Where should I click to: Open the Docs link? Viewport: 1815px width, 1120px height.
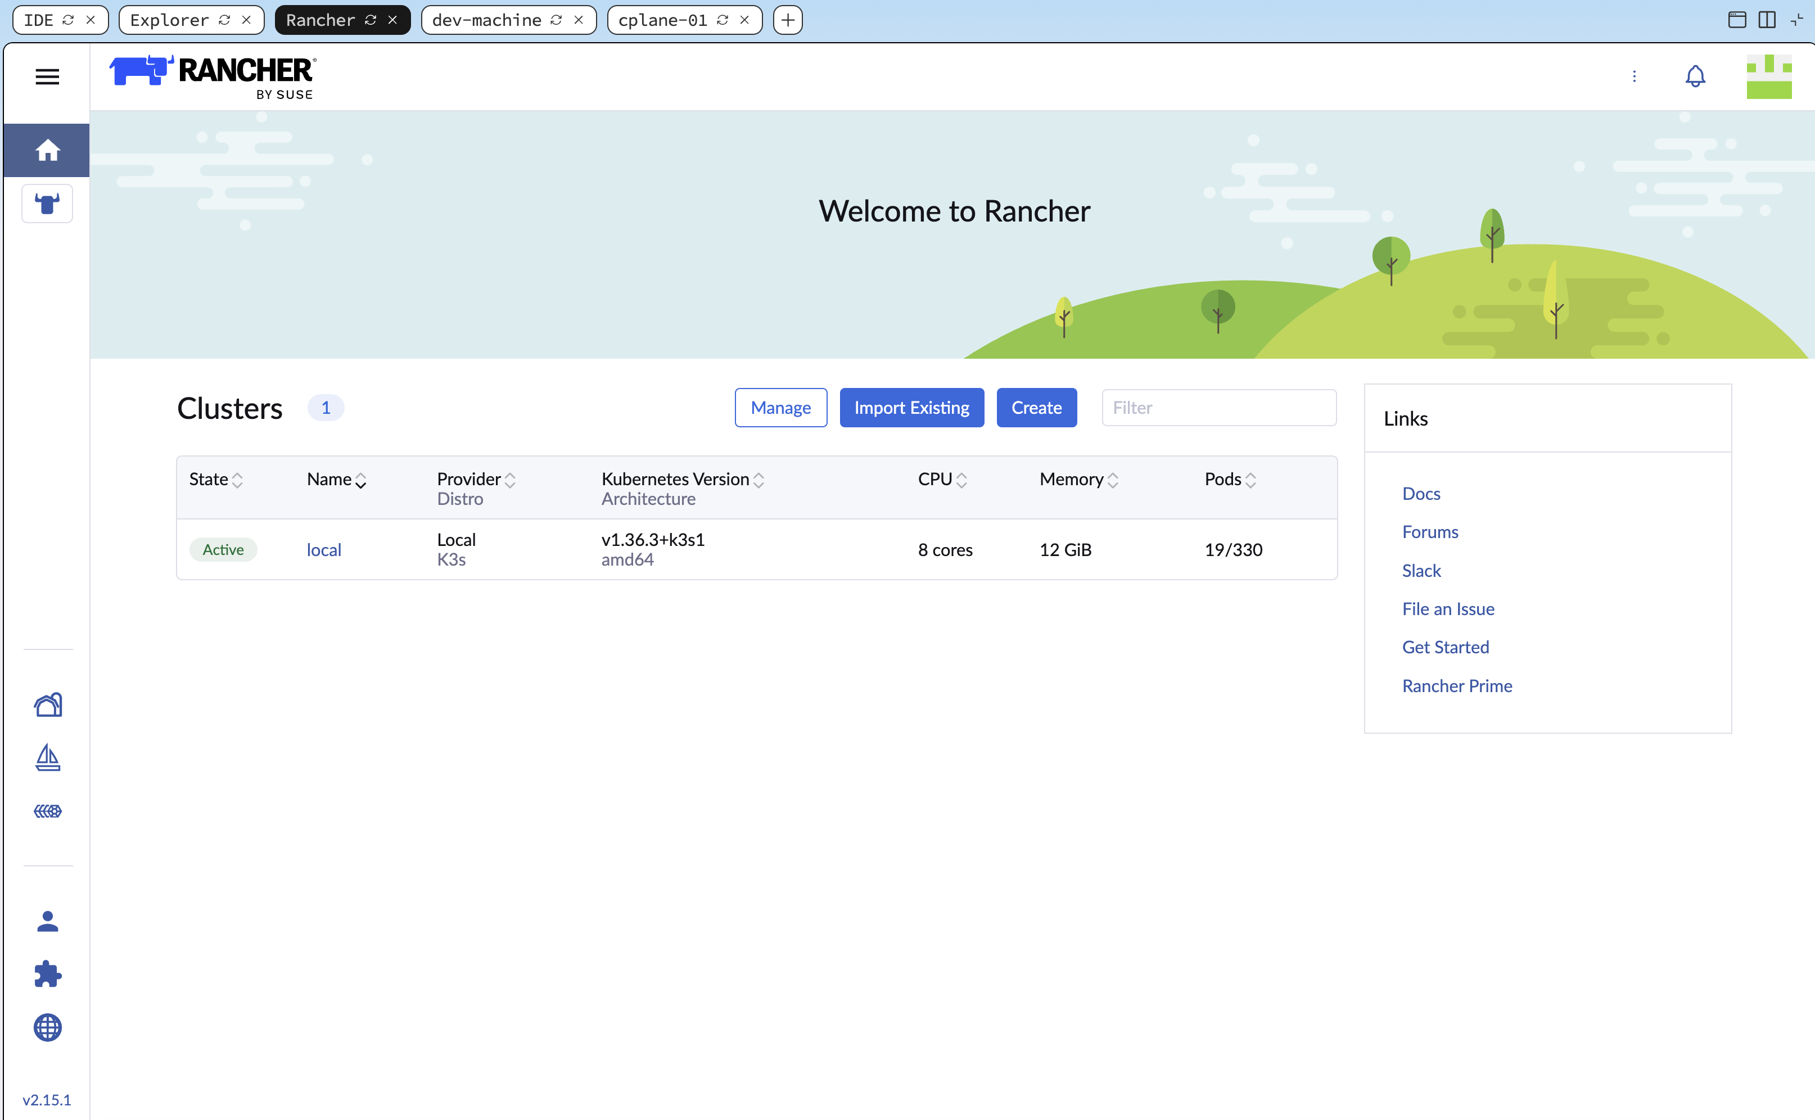(x=1421, y=493)
